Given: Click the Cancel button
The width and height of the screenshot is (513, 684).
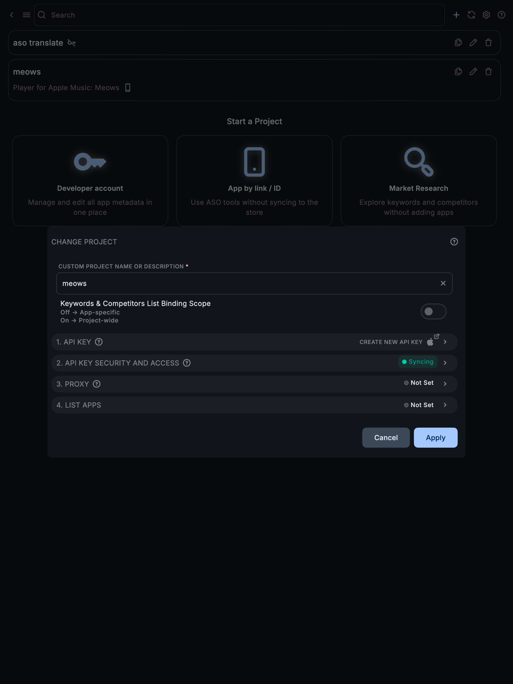Looking at the screenshot, I should [x=386, y=438].
